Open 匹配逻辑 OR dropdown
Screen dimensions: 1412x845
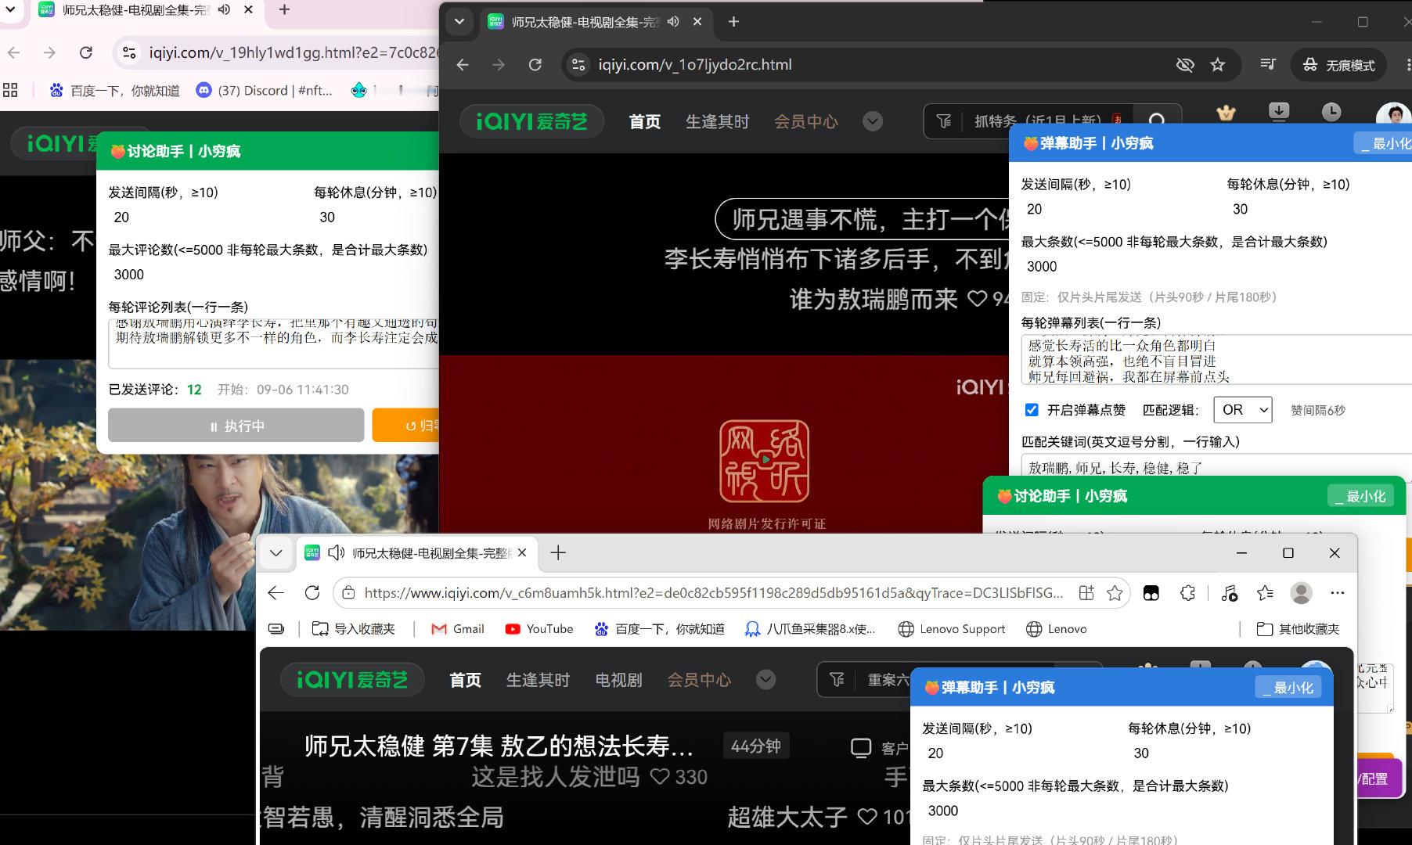[1242, 410]
